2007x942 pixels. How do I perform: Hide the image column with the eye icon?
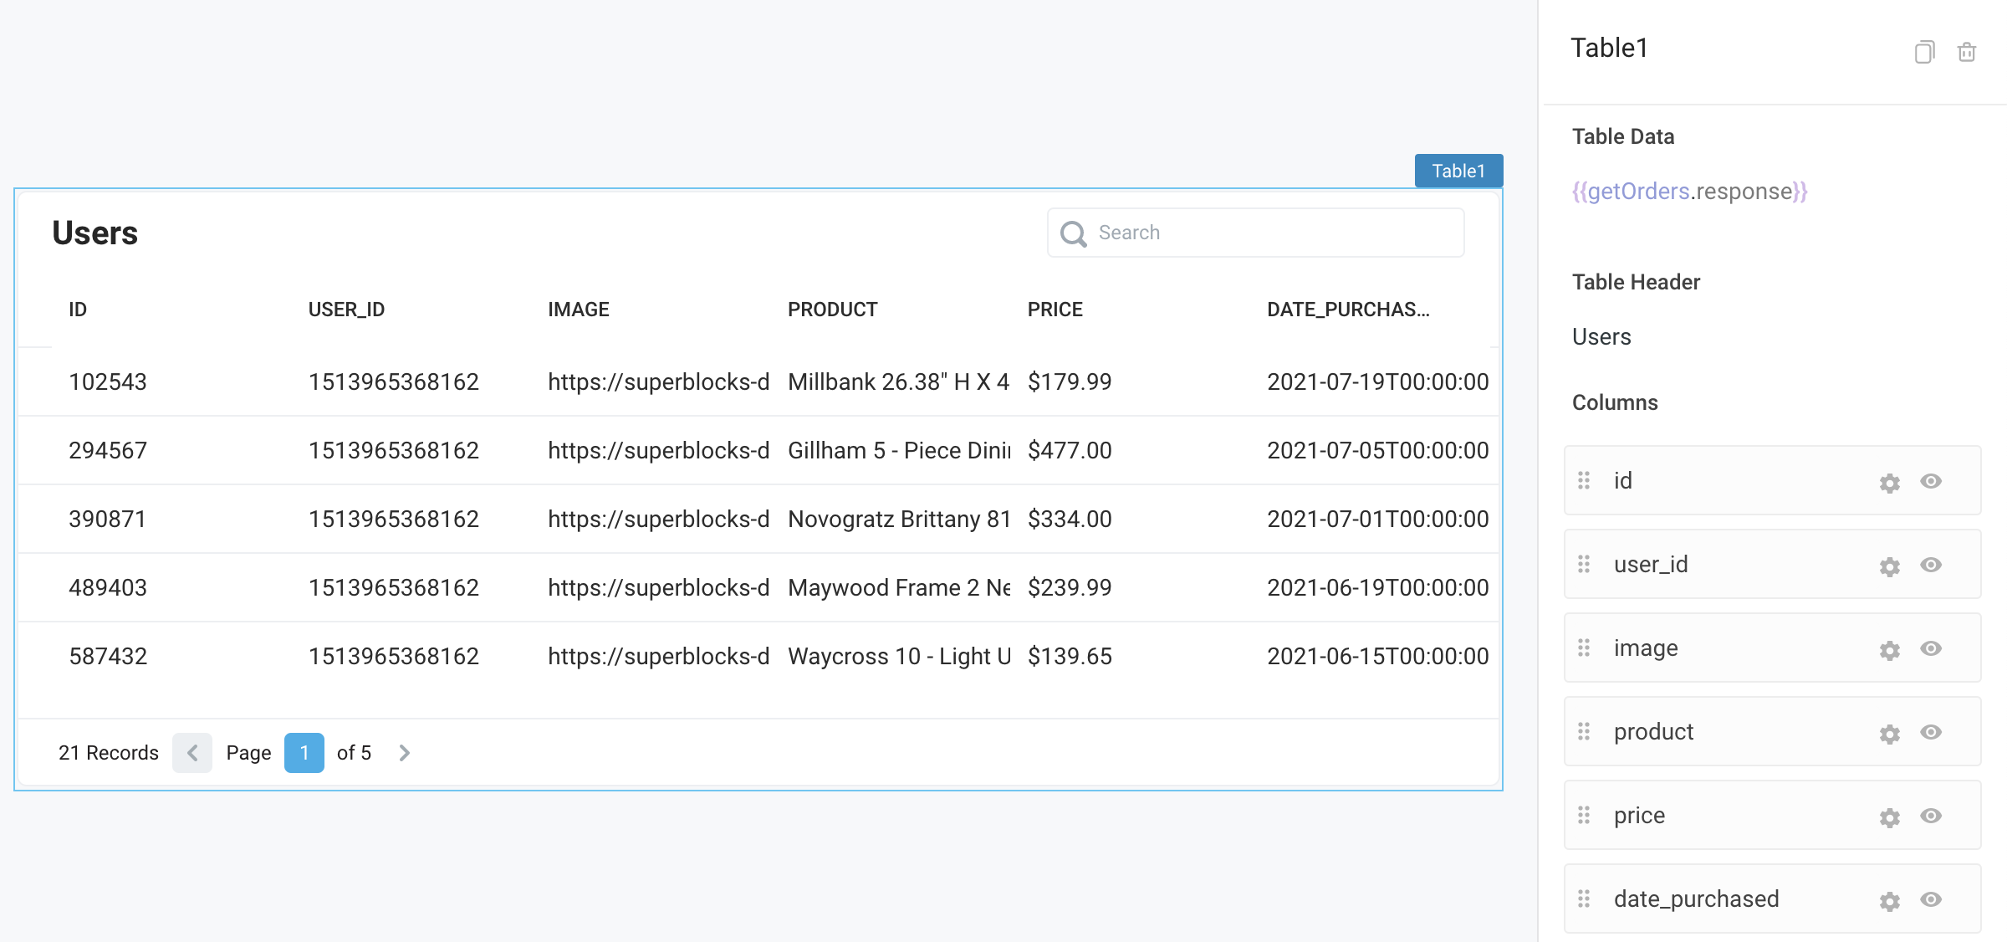click(1932, 650)
